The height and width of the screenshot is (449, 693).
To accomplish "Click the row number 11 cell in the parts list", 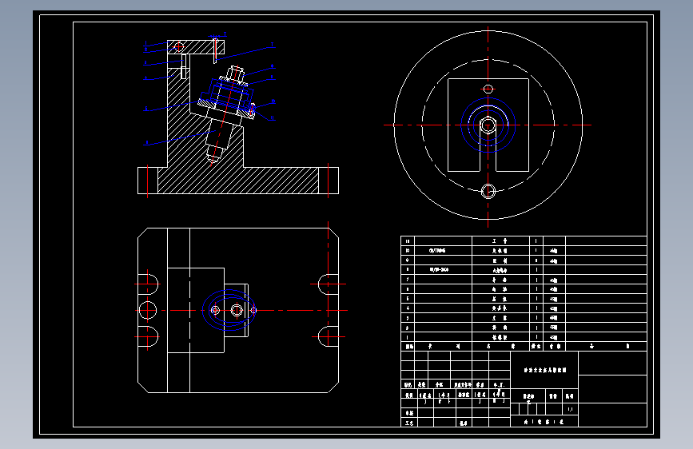I will tap(408, 240).
